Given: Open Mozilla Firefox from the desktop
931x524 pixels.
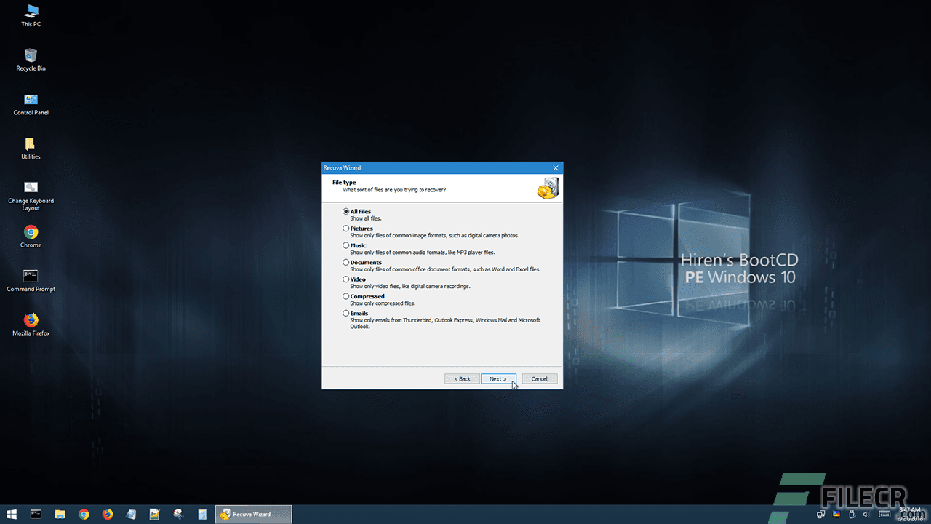Looking at the screenshot, I should tap(31, 320).
